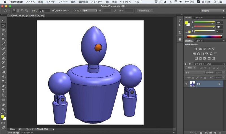Screen dimensions: 226x134
Task: Select the Pen tool
Action: point(3,86)
